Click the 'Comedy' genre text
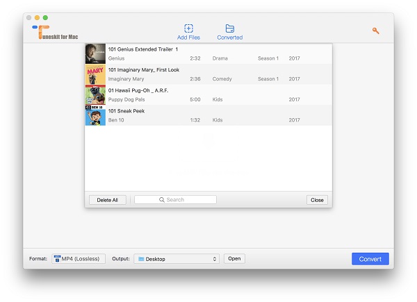This screenshot has width=417, height=302. (x=222, y=79)
